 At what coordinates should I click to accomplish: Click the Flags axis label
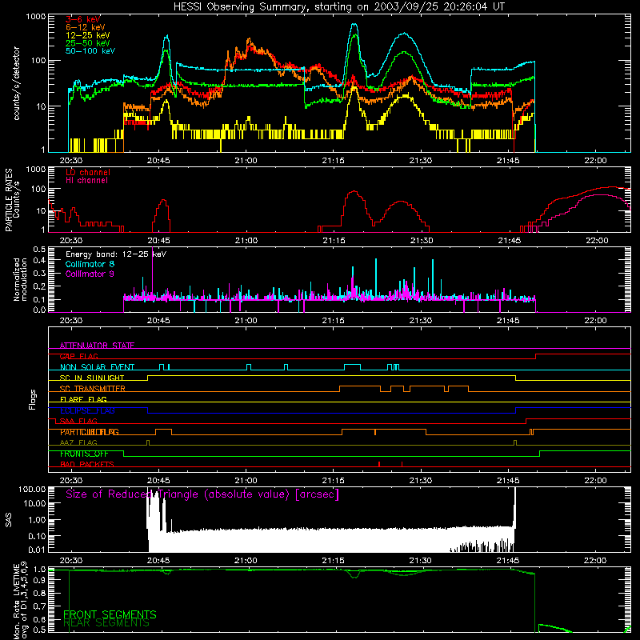[x=33, y=399]
